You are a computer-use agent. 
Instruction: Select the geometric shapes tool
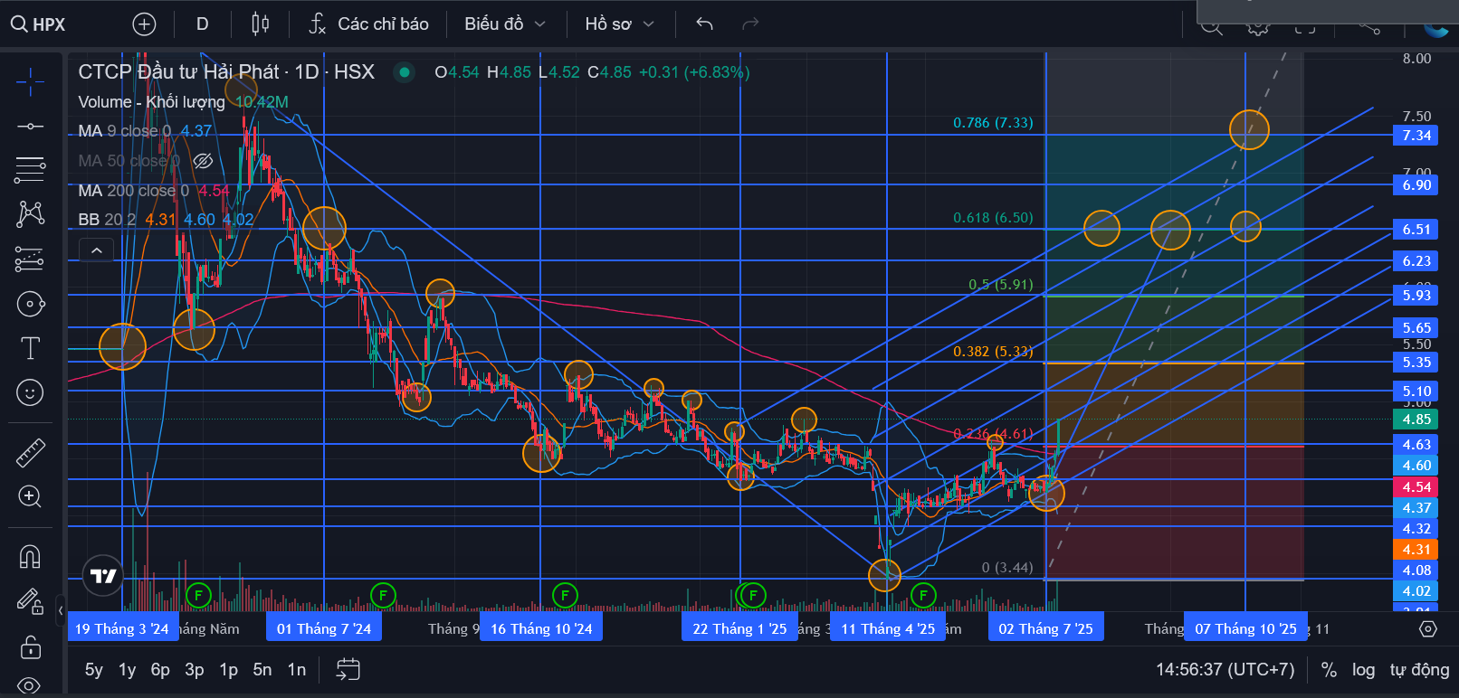pos(30,304)
